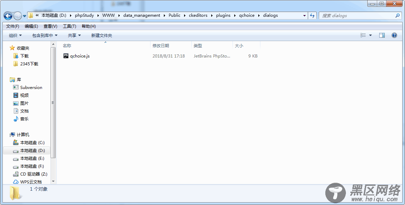405x205 pixels.
Task: Click the refresh button beside address bar
Action: coord(312,15)
